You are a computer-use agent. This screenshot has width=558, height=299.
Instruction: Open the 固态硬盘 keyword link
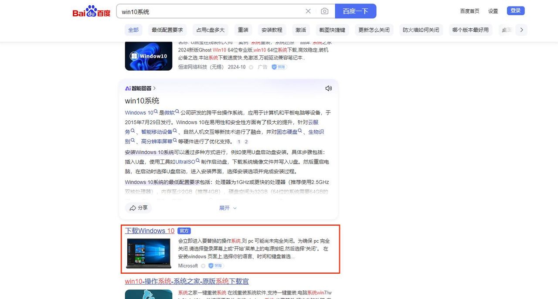pyautogui.click(x=287, y=132)
